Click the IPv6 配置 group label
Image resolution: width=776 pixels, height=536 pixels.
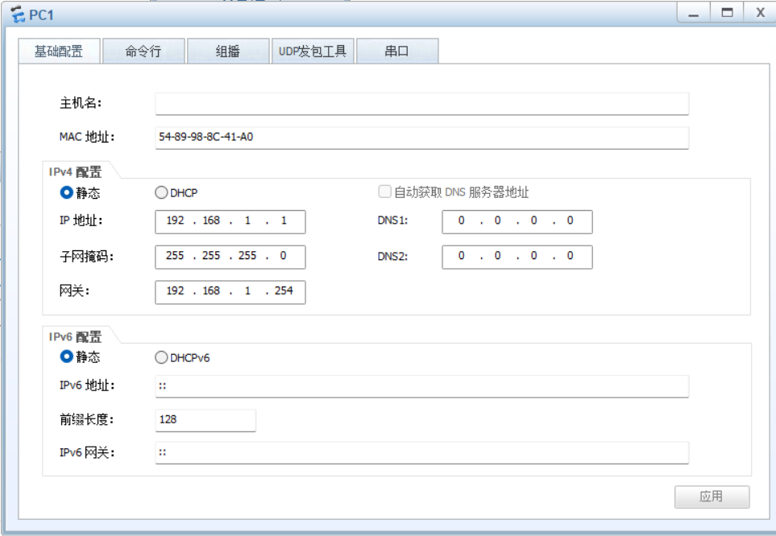(x=75, y=336)
